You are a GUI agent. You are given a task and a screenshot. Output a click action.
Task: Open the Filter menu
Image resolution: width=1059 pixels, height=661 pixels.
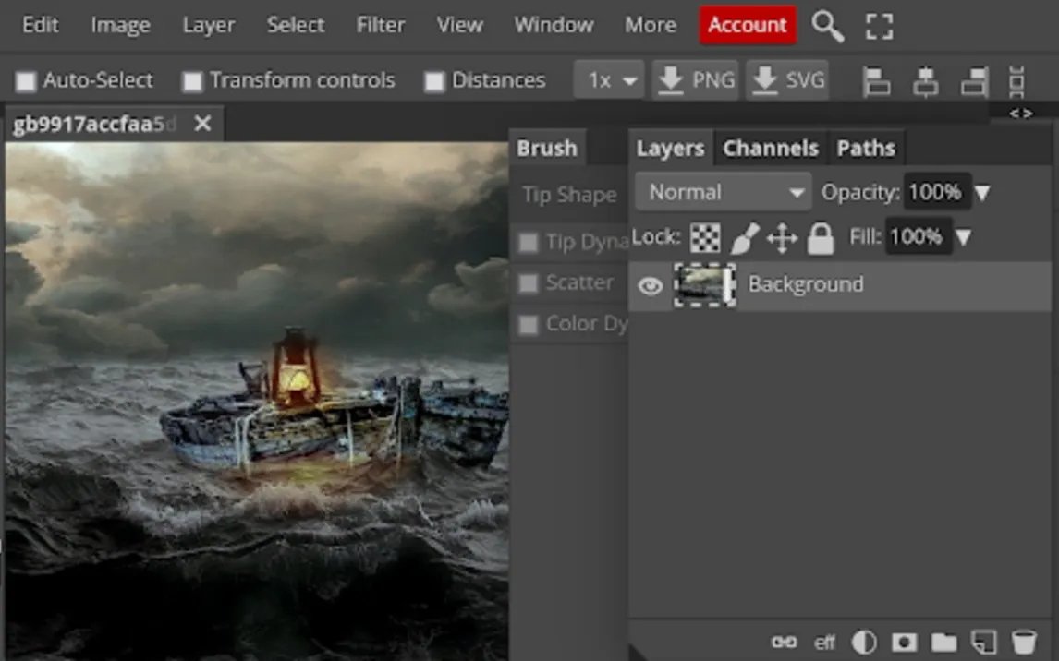(x=381, y=25)
